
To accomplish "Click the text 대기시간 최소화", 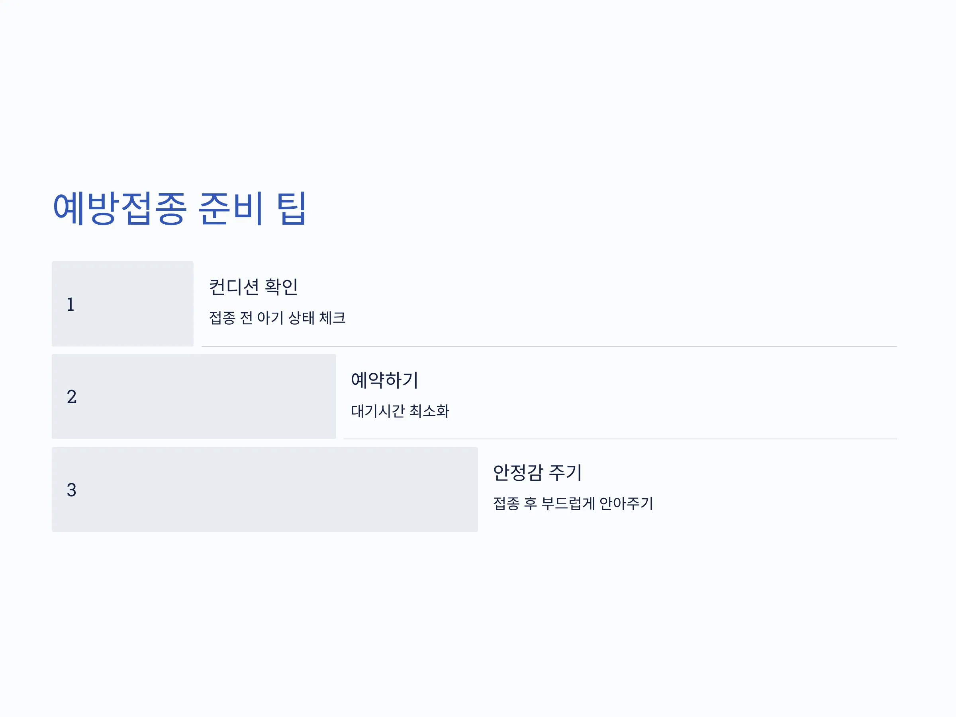I will coord(400,411).
